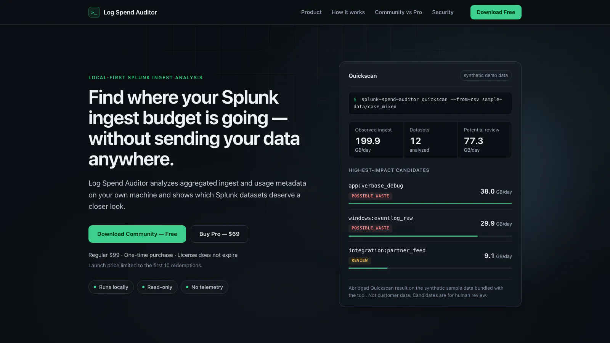
Task: Click the REVIEW tag under integration:partner_feed
Action: click(x=360, y=261)
